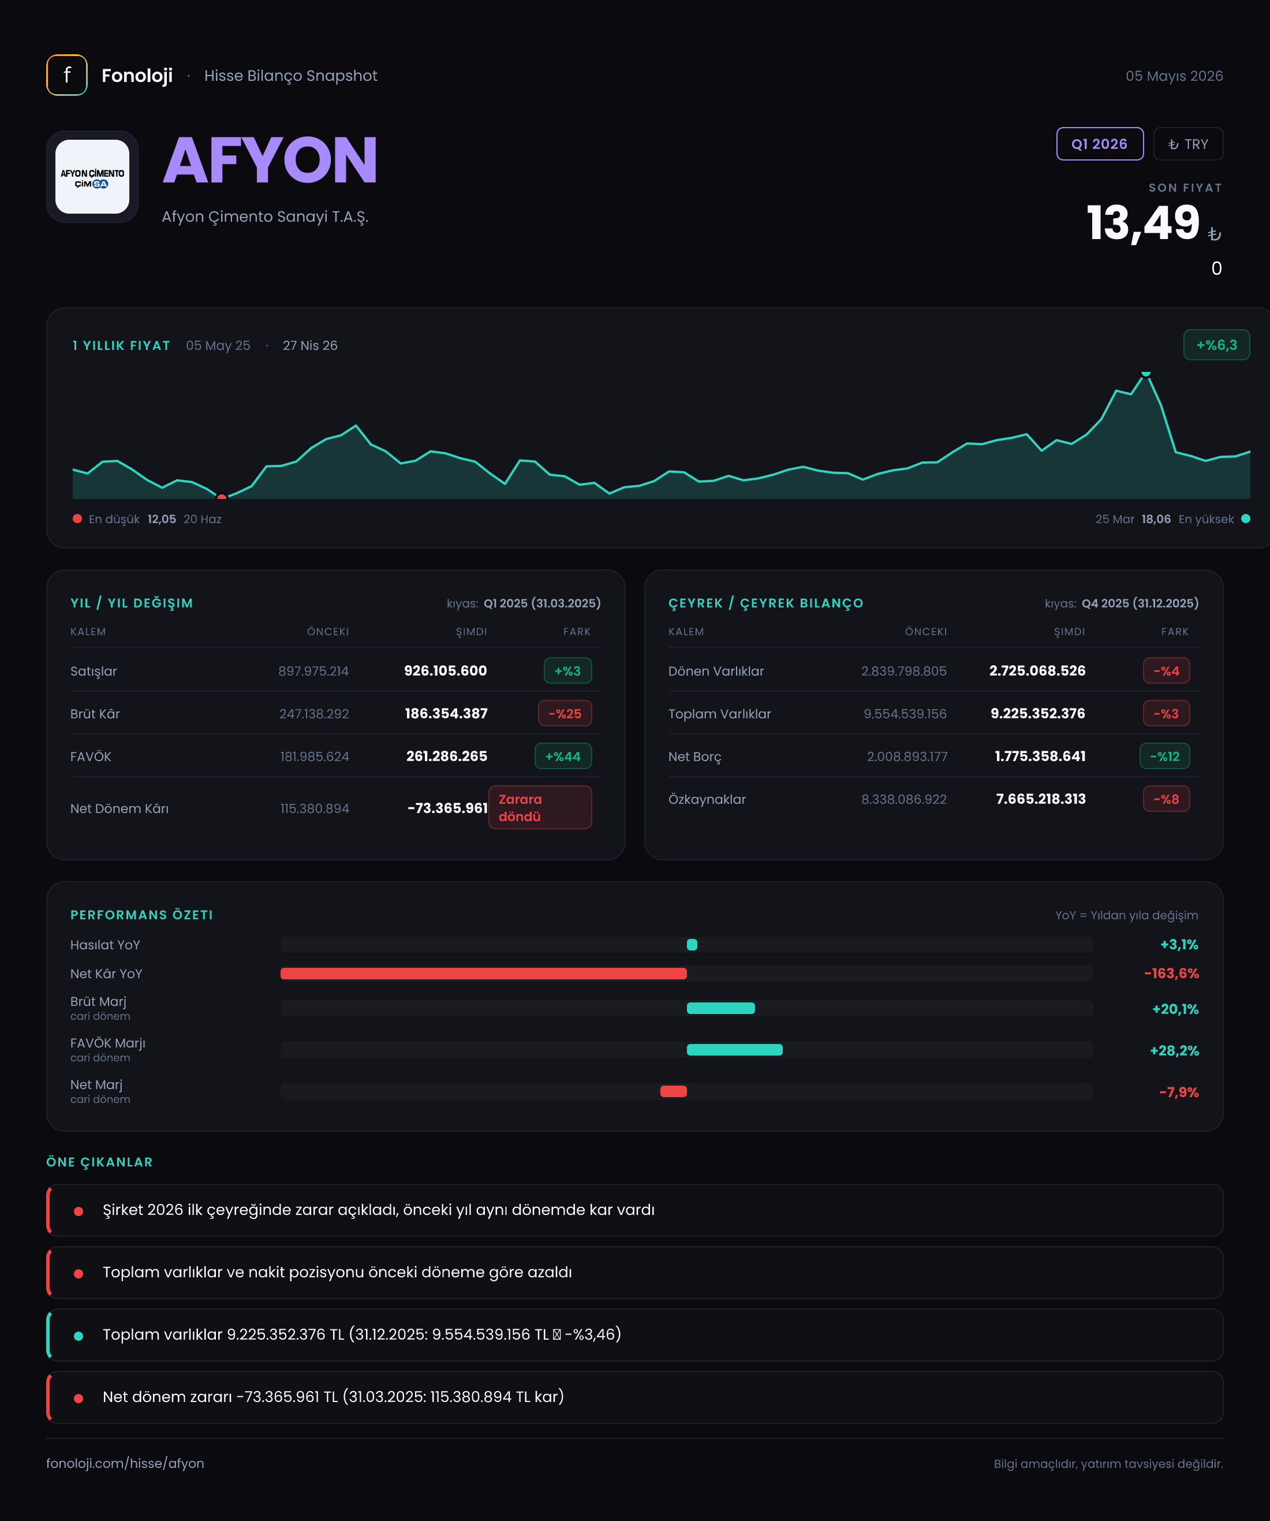The height and width of the screenshot is (1521, 1270).
Task: Click the '05 Mayıs 2026' date
Action: [1174, 76]
